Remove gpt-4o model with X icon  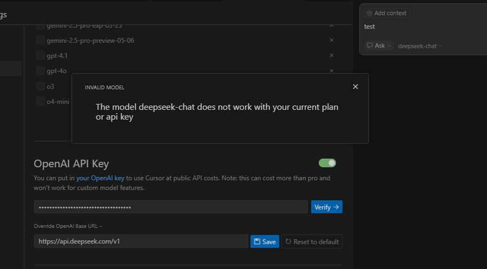coord(331,71)
